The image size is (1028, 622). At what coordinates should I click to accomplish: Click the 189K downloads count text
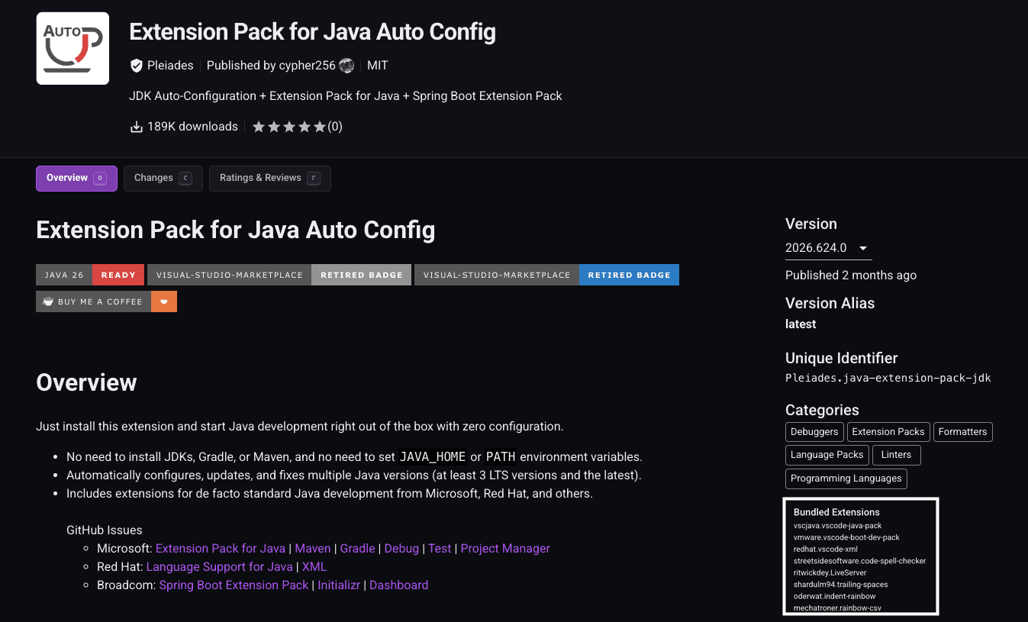192,127
